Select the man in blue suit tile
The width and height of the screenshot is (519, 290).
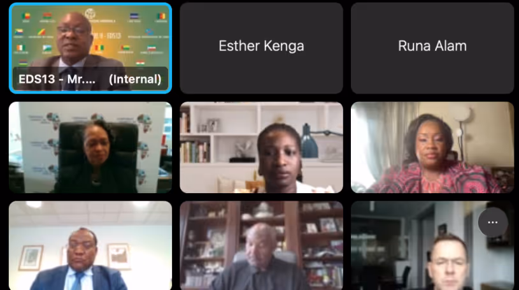click(90, 245)
